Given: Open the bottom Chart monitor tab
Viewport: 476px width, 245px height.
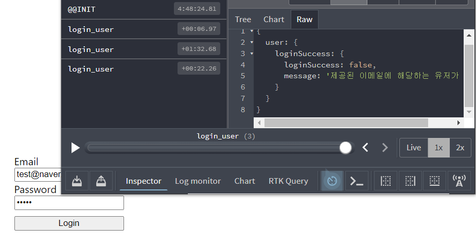Looking at the screenshot, I should (244, 181).
